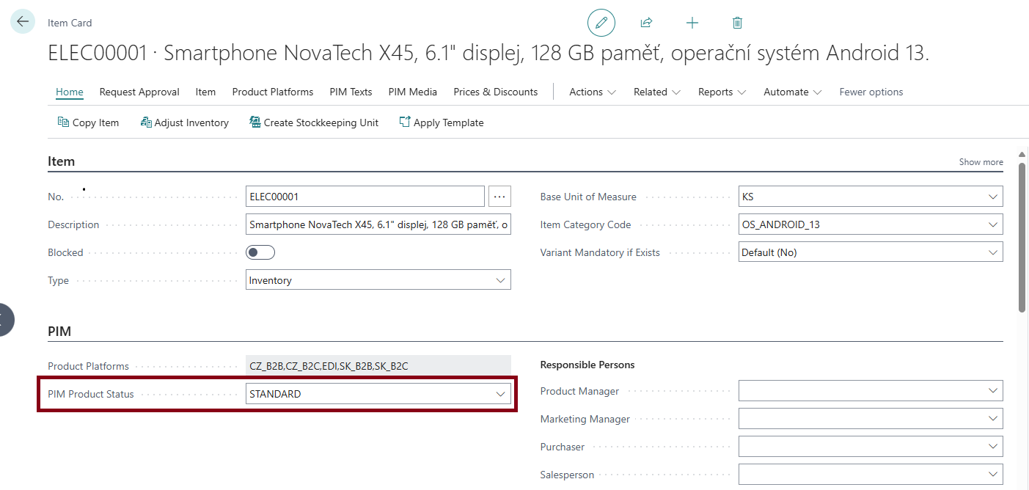The height and width of the screenshot is (490, 1029).
Task: Click Copy Item action
Action: 88,122
